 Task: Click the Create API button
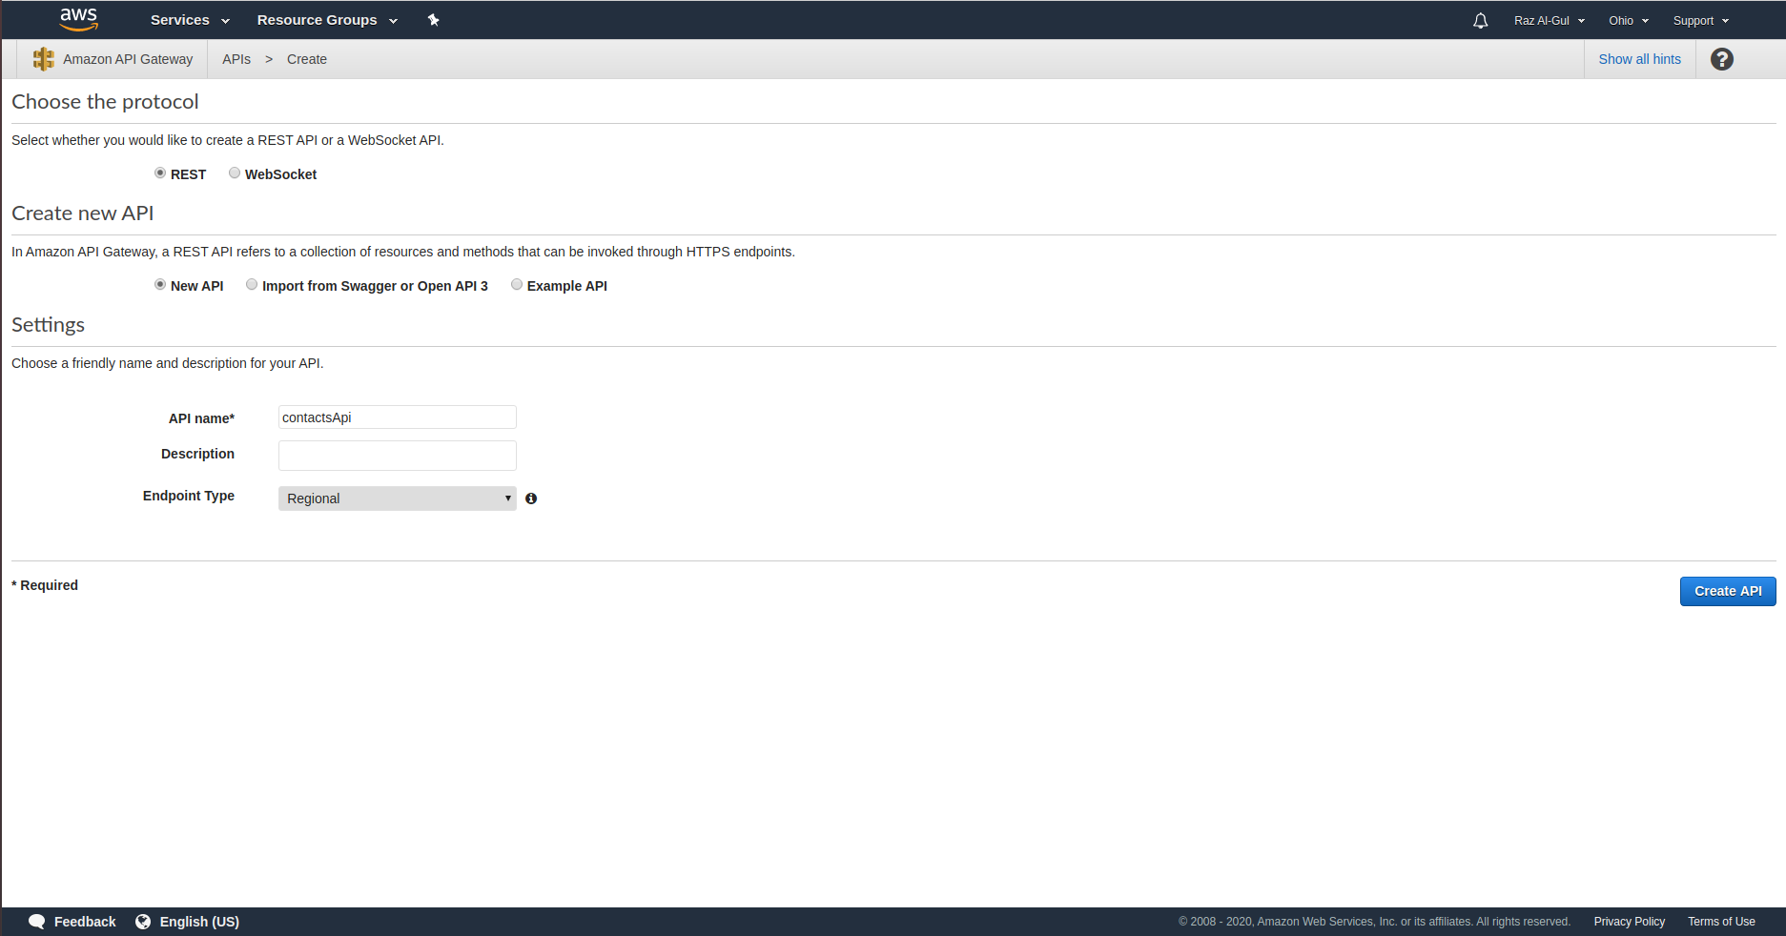pyautogui.click(x=1727, y=591)
